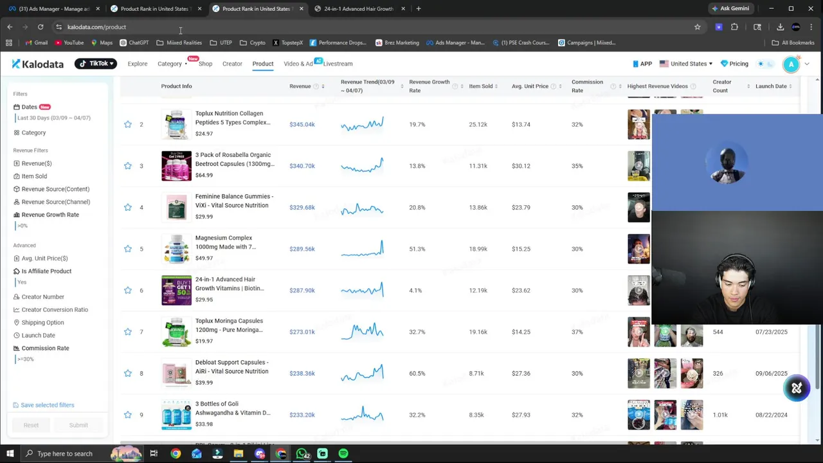Favorite the Toplux Moringa Capsules row
The height and width of the screenshot is (463, 823).
click(127, 332)
